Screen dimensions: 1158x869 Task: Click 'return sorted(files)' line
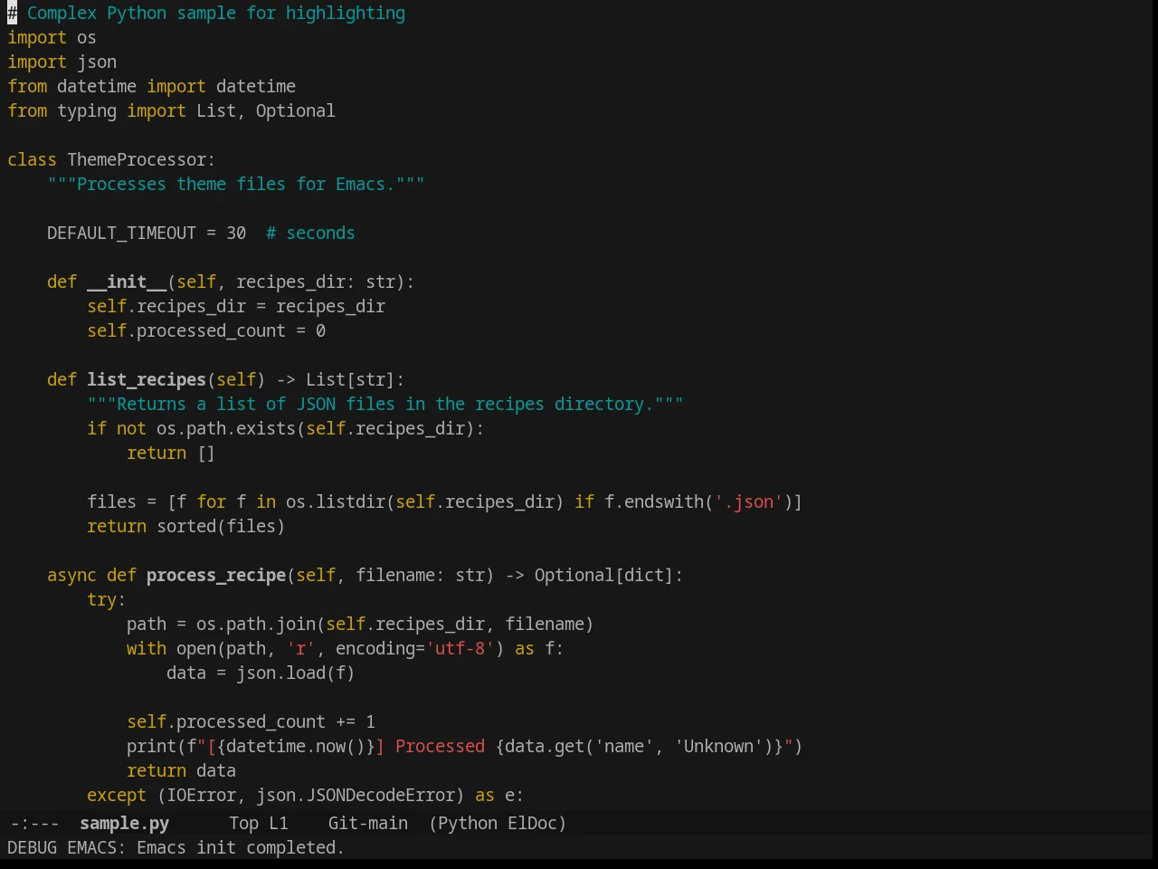185,526
